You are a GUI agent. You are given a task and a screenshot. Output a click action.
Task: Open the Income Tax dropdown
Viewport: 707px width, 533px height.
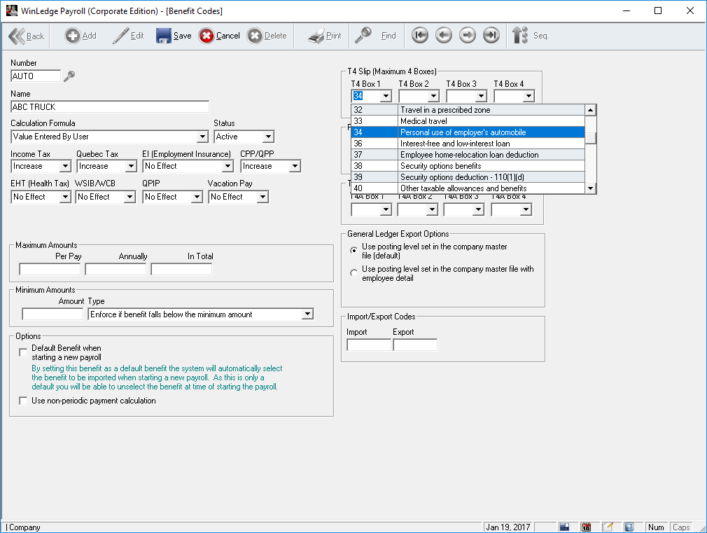point(65,166)
